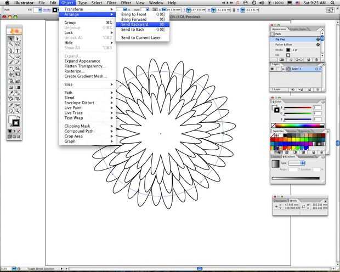This screenshot has height=272, width=340.
Task: Toggle the lock box for Layer 1
Action: pyautogui.click(x=278, y=69)
